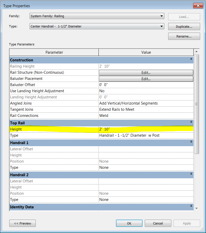The width and height of the screenshot is (206, 233).
Task: Click the Rail Connections parameter label
Action: pos(24,116)
